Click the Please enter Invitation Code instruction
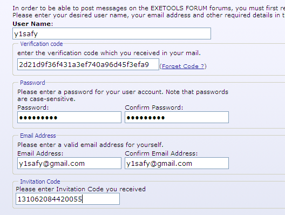 [81, 189]
